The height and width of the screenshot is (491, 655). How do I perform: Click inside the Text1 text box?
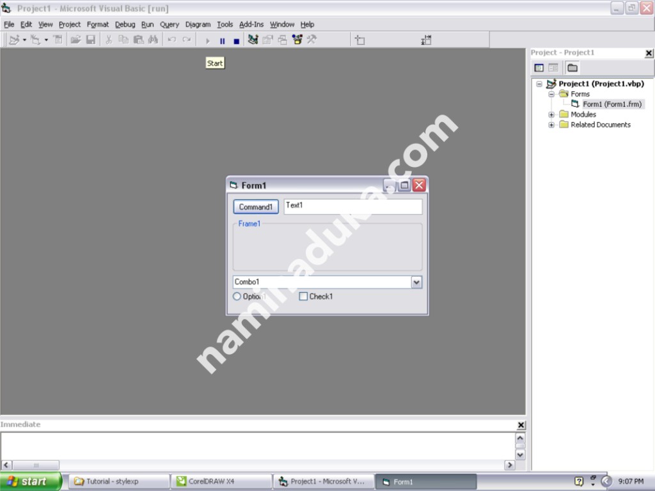(353, 207)
